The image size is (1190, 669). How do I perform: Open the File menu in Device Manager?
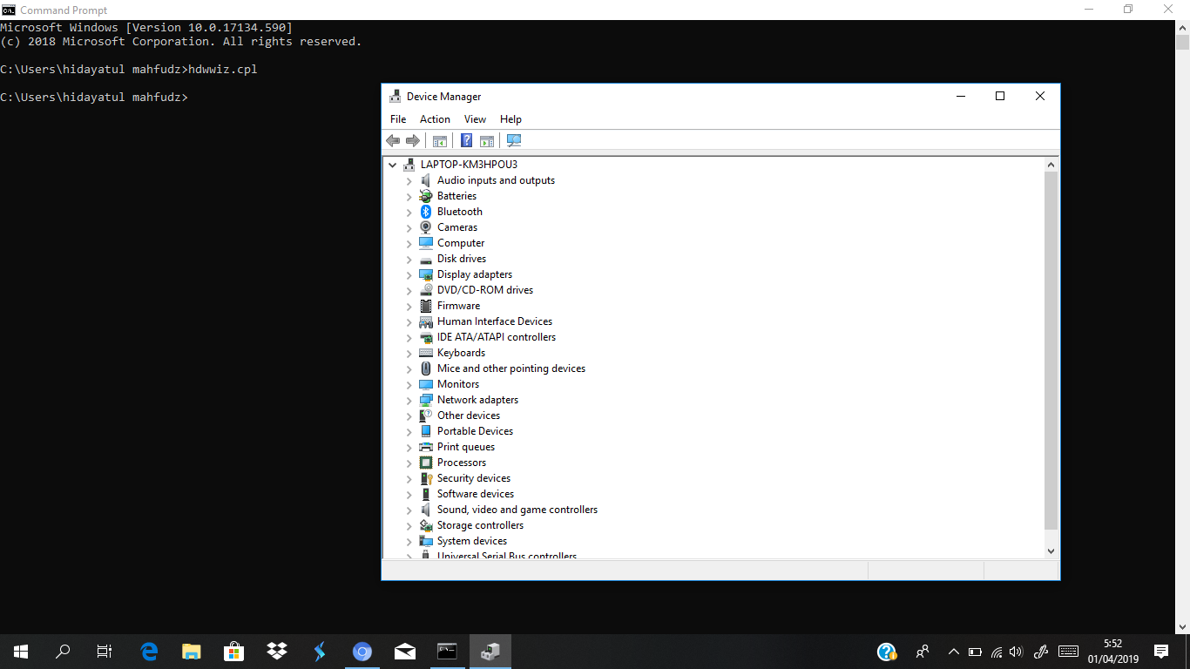pyautogui.click(x=398, y=119)
